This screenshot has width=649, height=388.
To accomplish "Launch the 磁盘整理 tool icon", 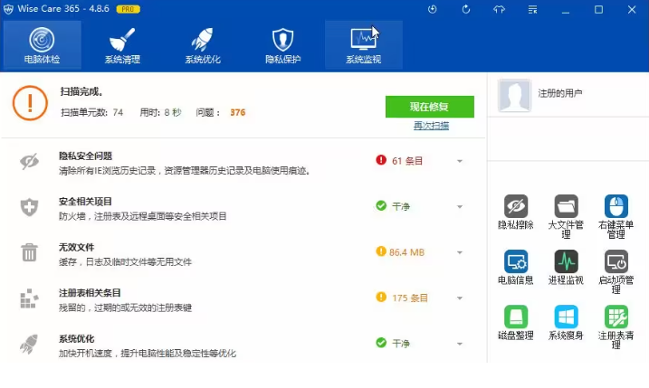I will click(516, 317).
